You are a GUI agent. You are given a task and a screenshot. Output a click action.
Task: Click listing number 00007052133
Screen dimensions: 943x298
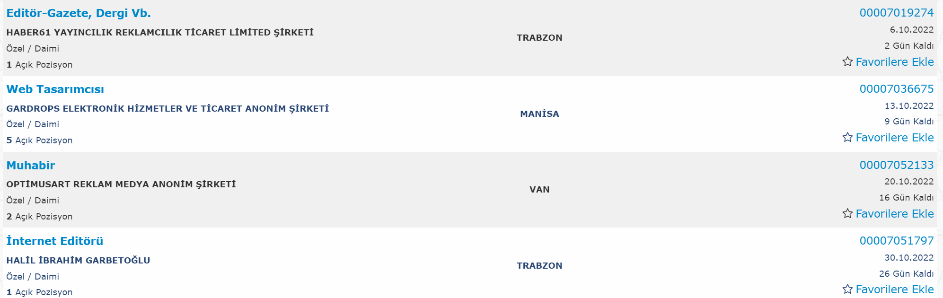click(x=897, y=165)
